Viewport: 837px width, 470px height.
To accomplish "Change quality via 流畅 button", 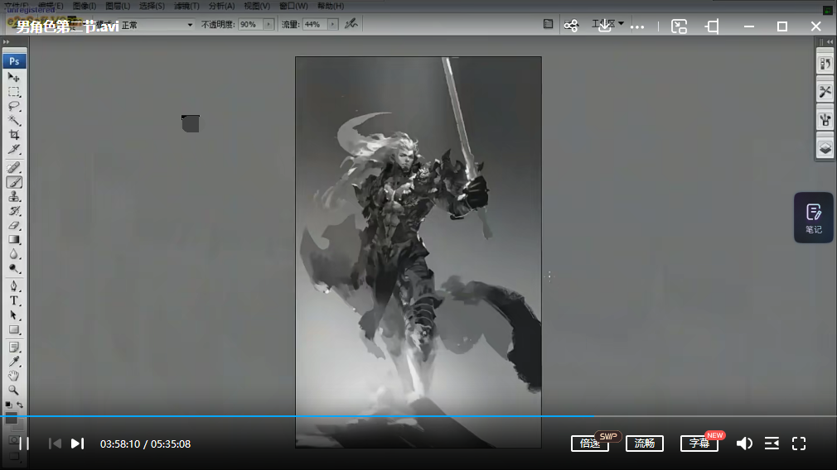I will click(x=644, y=444).
